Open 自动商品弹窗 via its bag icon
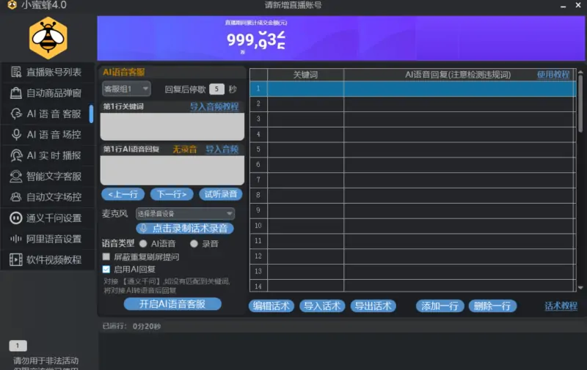Image resolution: width=587 pixels, height=370 pixels. pos(15,93)
